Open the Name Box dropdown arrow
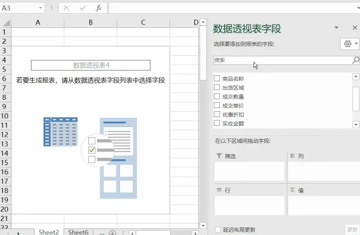This screenshot has width=360, height=235. coord(40,8)
